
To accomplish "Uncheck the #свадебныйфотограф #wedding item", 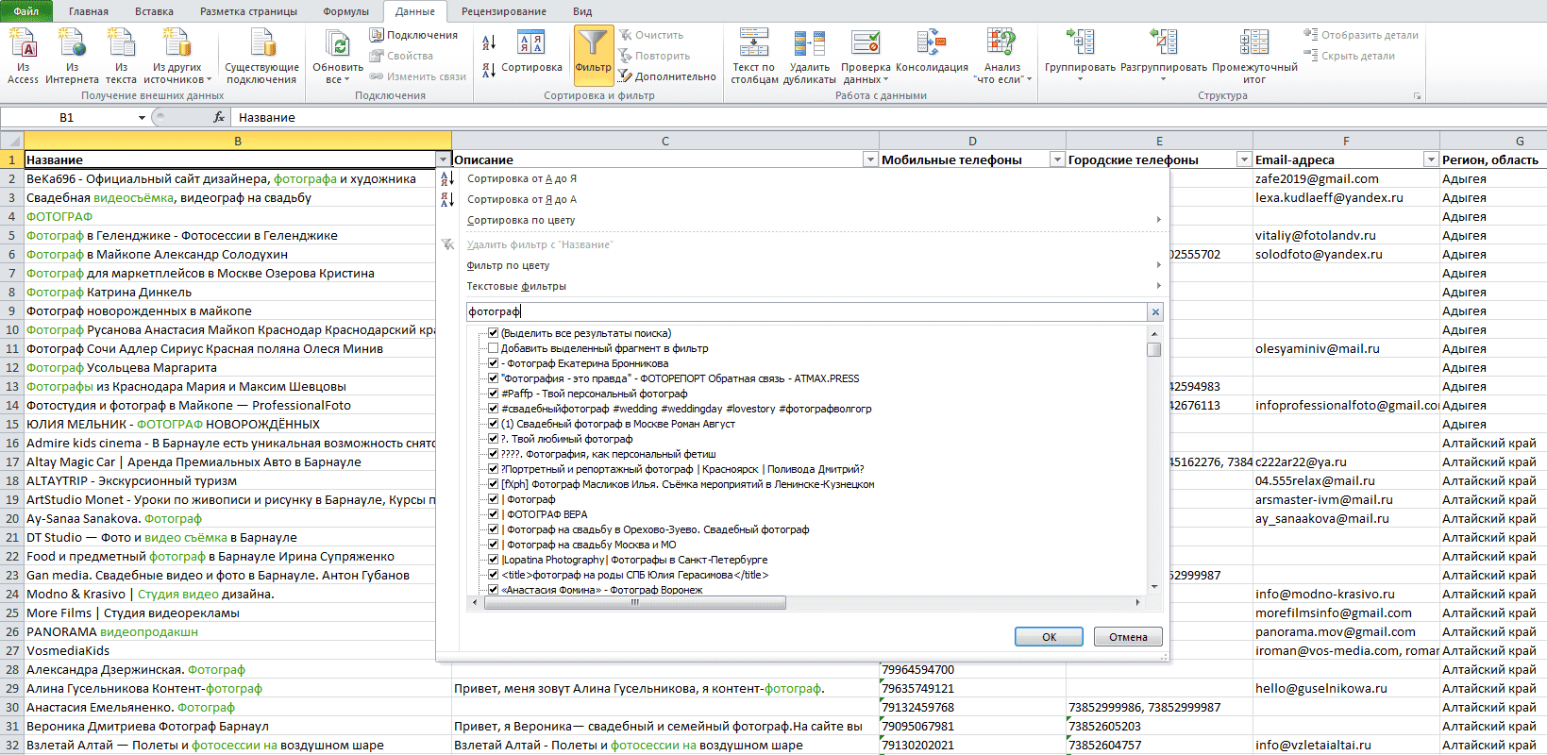I will click(x=493, y=409).
